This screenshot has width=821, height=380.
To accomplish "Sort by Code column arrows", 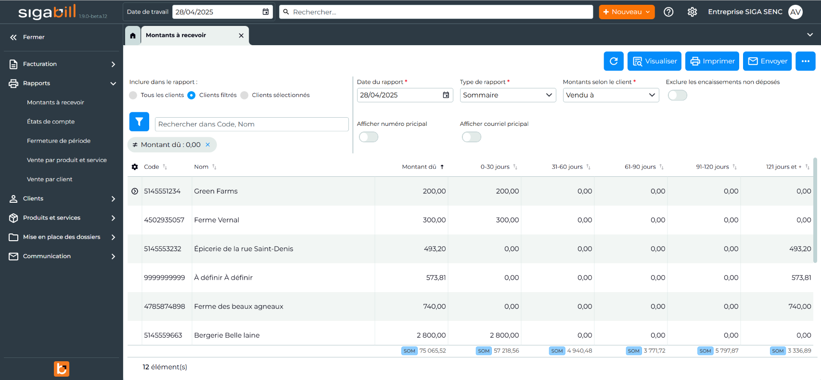I will point(165,167).
